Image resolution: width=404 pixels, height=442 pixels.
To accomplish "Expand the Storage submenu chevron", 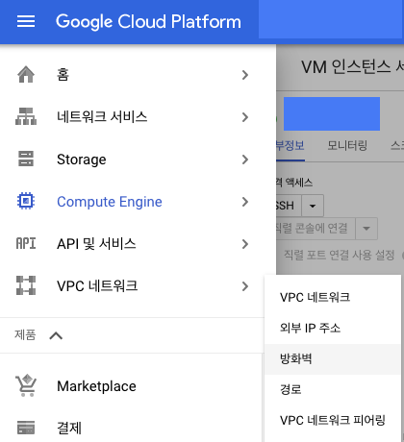I will coord(245,160).
